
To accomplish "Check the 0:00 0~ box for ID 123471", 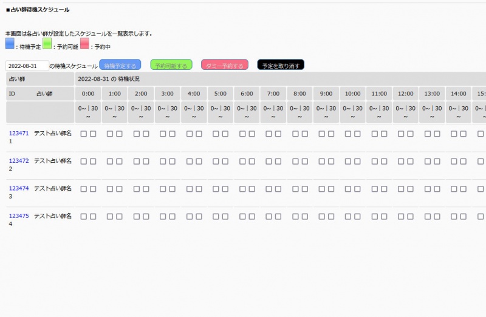I will pos(84,134).
